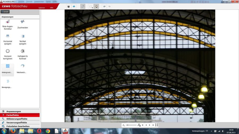Click the zoom in magnifier icon
This screenshot has height=134, width=239.
point(139,125)
